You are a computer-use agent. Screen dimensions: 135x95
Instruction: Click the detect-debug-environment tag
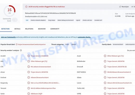(65, 20)
